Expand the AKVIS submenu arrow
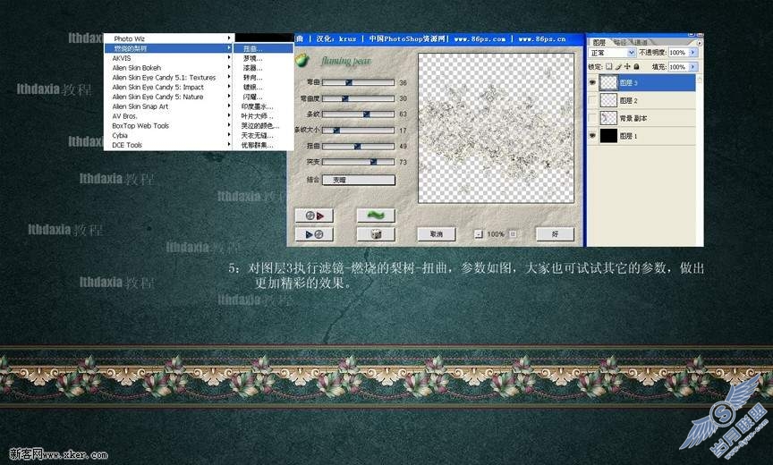 229,57
